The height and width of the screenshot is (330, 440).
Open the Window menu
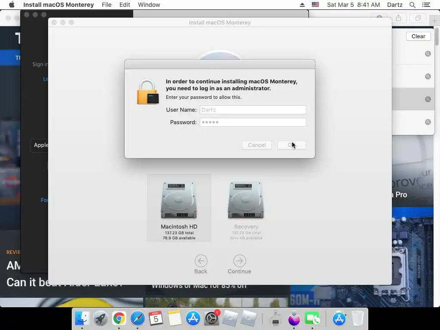pyautogui.click(x=149, y=5)
